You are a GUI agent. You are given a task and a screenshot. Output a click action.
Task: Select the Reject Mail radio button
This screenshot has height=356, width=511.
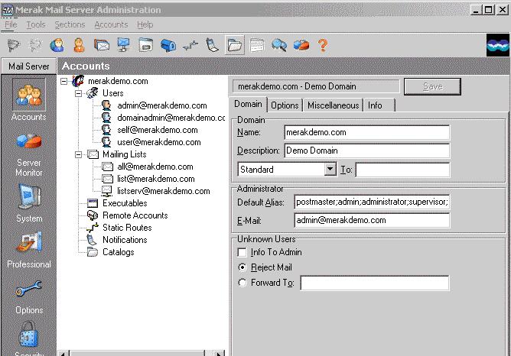tap(242, 267)
